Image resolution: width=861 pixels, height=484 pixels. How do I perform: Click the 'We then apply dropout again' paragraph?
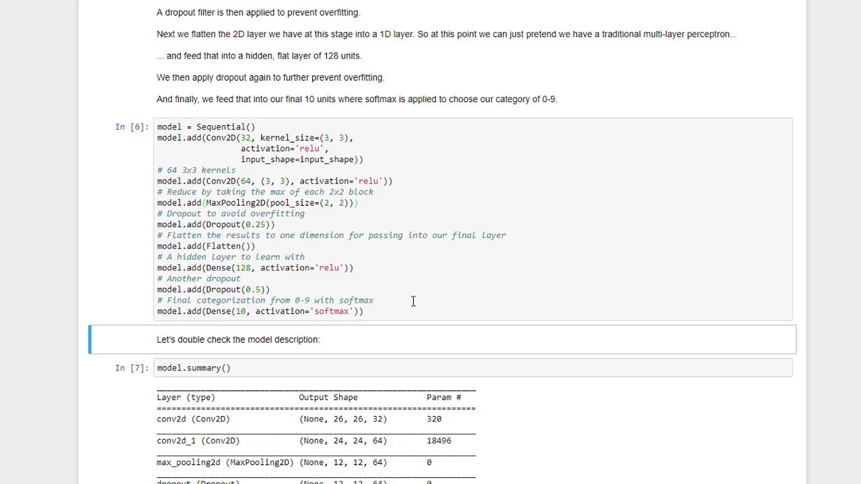pyautogui.click(x=270, y=77)
